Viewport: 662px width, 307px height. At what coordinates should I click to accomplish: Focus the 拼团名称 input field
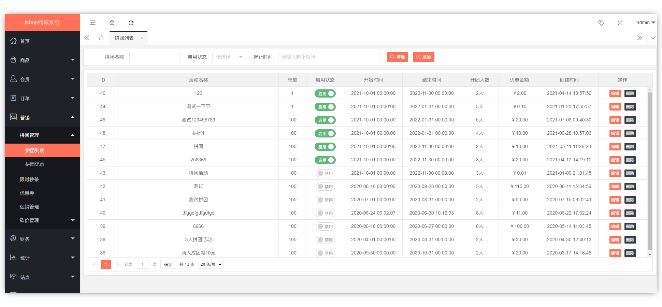pyautogui.click(x=155, y=57)
